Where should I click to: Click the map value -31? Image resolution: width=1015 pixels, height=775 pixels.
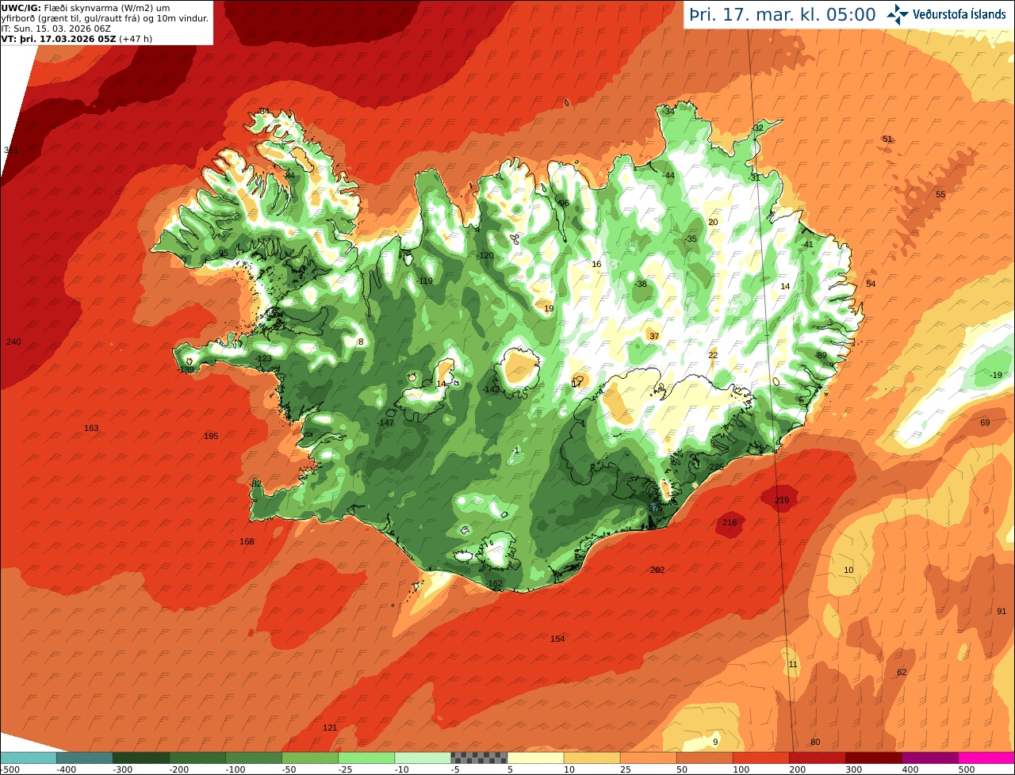(x=753, y=178)
